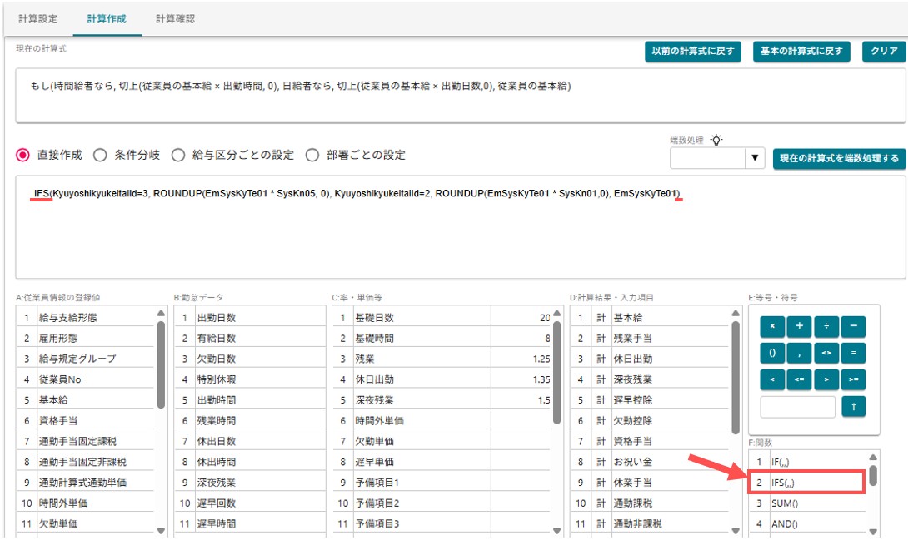Click scrollbar thumb of list D 計算結果

736,377
